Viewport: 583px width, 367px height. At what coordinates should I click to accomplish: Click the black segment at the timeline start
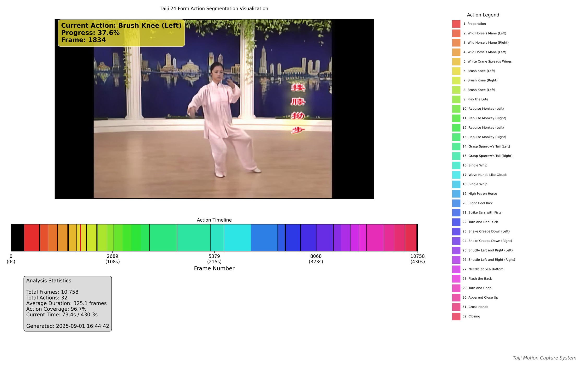click(17, 238)
